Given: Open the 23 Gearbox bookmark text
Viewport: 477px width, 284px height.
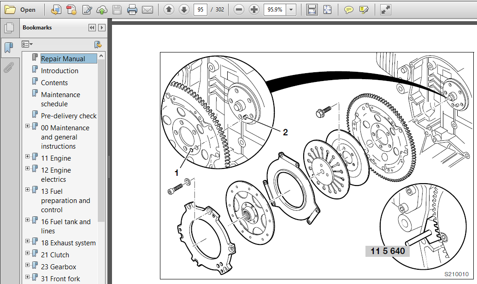Looking at the screenshot, I should click(x=59, y=267).
